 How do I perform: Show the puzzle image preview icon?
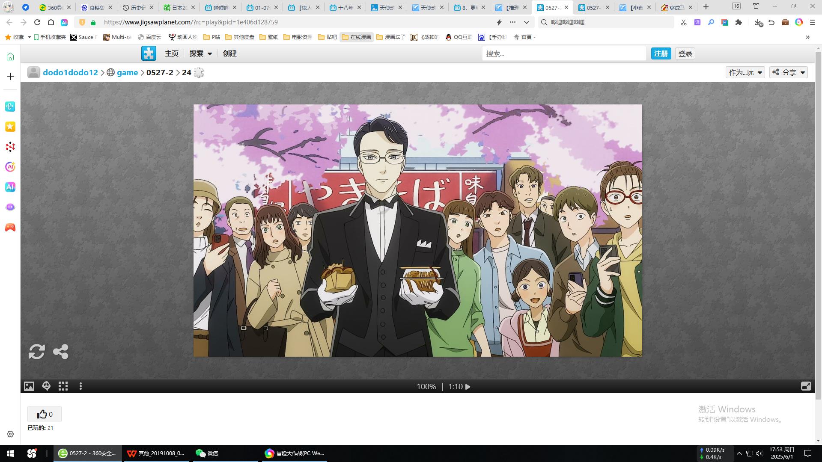tap(29, 386)
